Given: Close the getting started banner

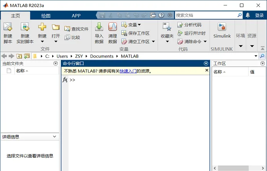Looking at the screenshot, I should [x=207, y=70].
